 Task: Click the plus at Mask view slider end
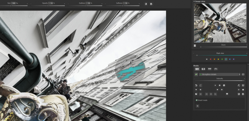(x=247, y=53)
